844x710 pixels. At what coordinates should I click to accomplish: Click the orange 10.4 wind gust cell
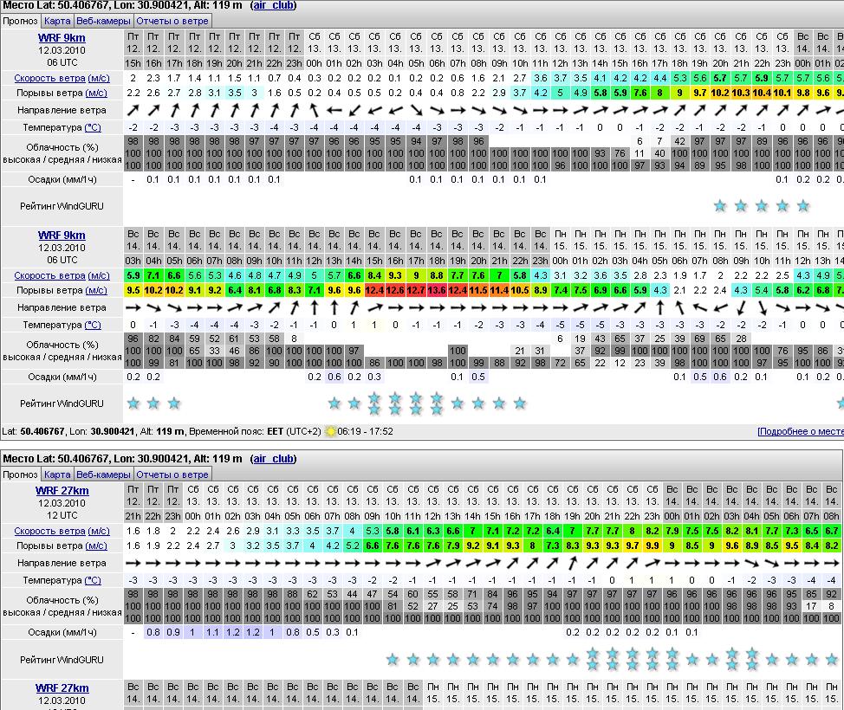761,94
